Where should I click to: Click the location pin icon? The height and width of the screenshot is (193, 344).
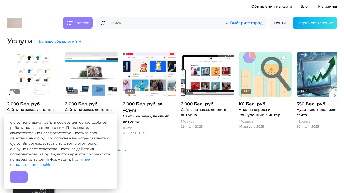click(227, 23)
